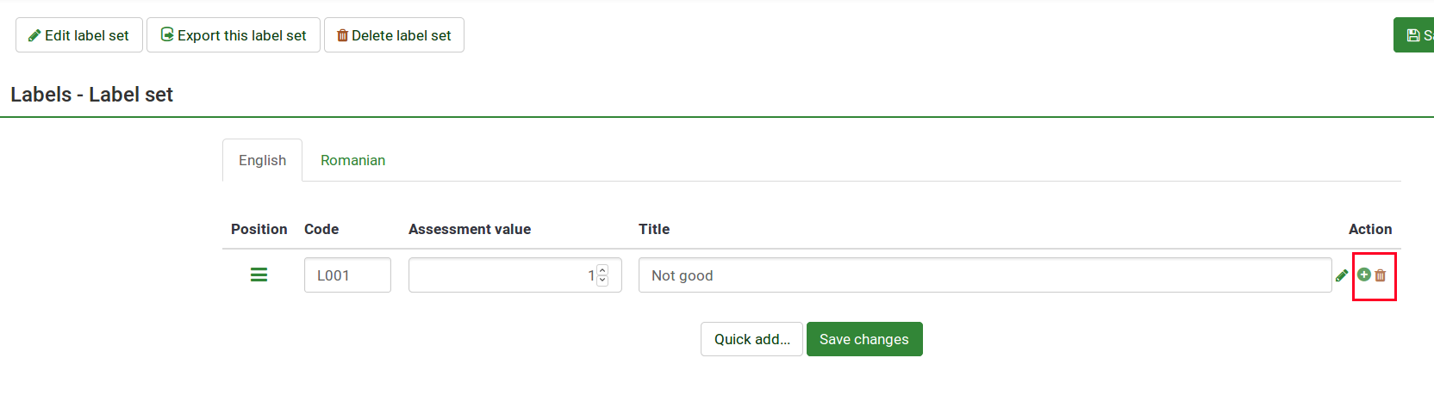Image resolution: width=1434 pixels, height=395 pixels.
Task: Click the Title field containing "Not good"
Action: click(982, 275)
